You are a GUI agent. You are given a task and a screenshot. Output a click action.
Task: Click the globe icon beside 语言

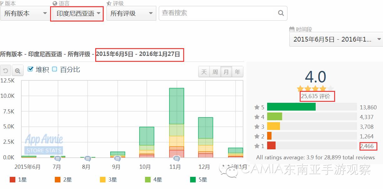[55, 3]
